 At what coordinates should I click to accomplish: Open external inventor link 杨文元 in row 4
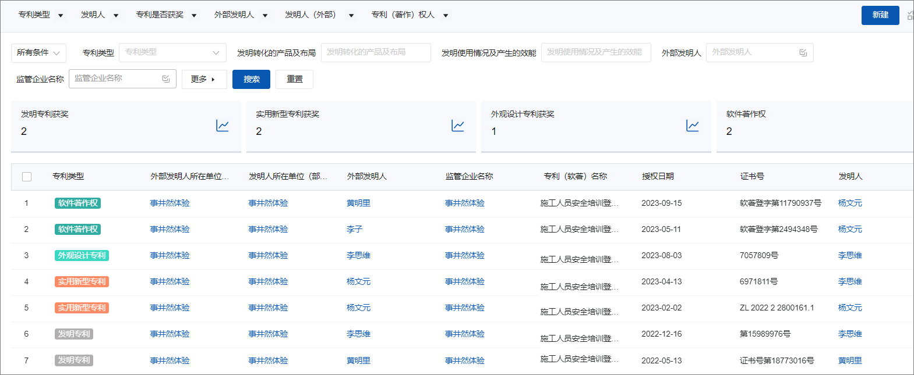pos(358,281)
